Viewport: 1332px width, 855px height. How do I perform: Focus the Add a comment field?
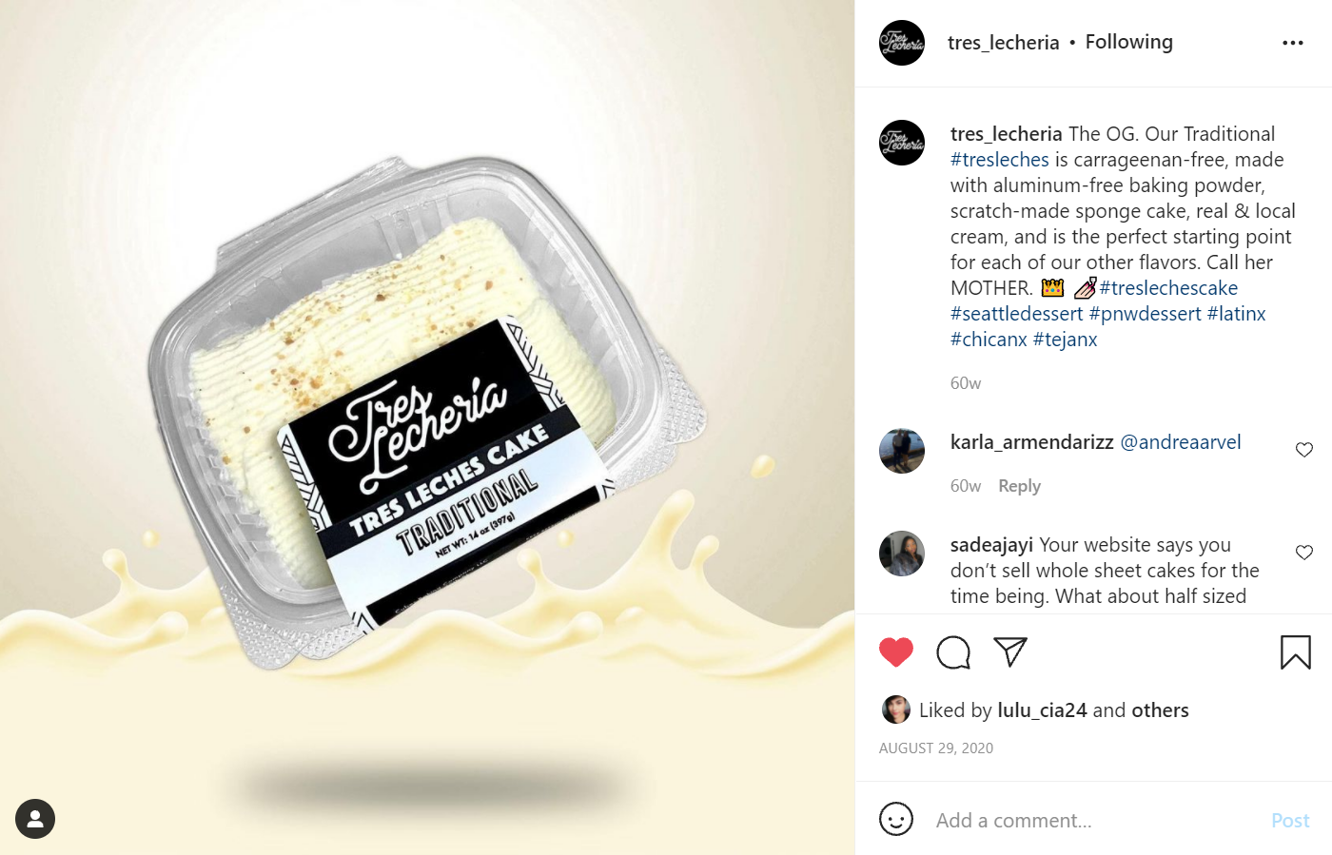click(1094, 820)
